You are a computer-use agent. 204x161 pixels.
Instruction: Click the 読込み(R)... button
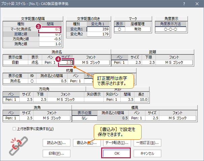[56, 143]
